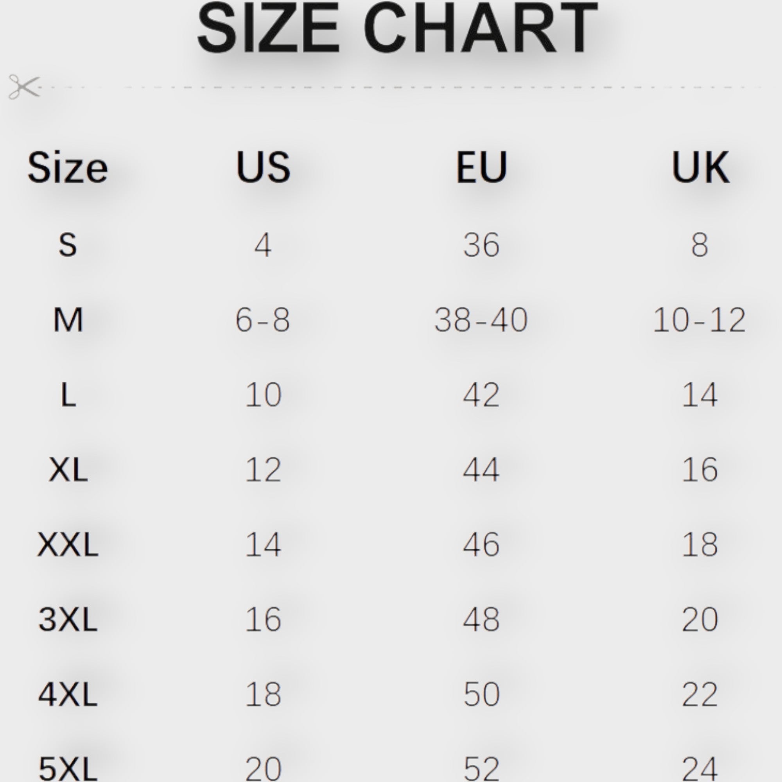Select the XL size row label
This screenshot has height=782, width=782.
coord(68,470)
